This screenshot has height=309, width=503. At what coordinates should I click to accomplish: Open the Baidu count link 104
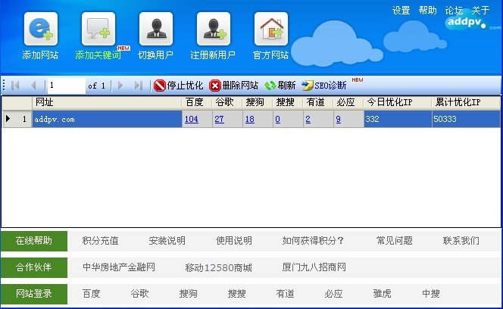pyautogui.click(x=192, y=119)
